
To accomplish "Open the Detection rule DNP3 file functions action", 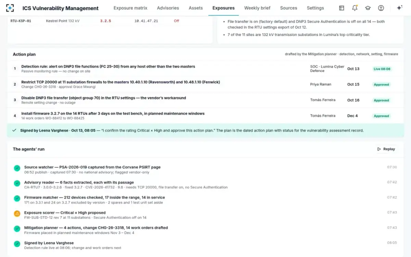I will 108,66.
